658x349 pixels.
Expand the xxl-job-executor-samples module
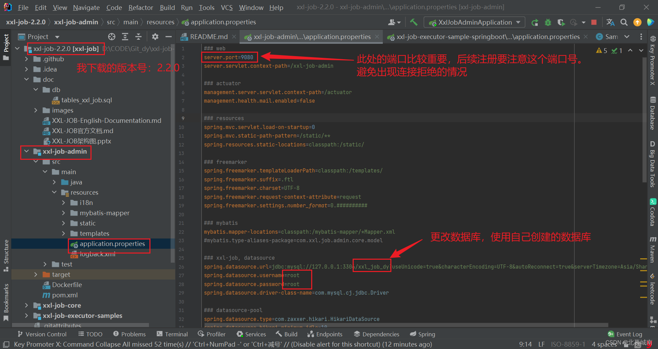tap(26, 315)
